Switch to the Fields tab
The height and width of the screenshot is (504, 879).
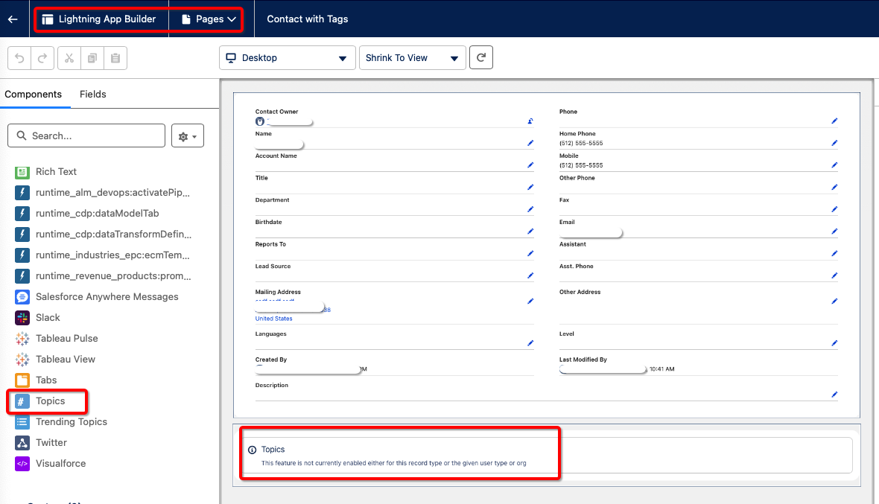click(x=93, y=94)
